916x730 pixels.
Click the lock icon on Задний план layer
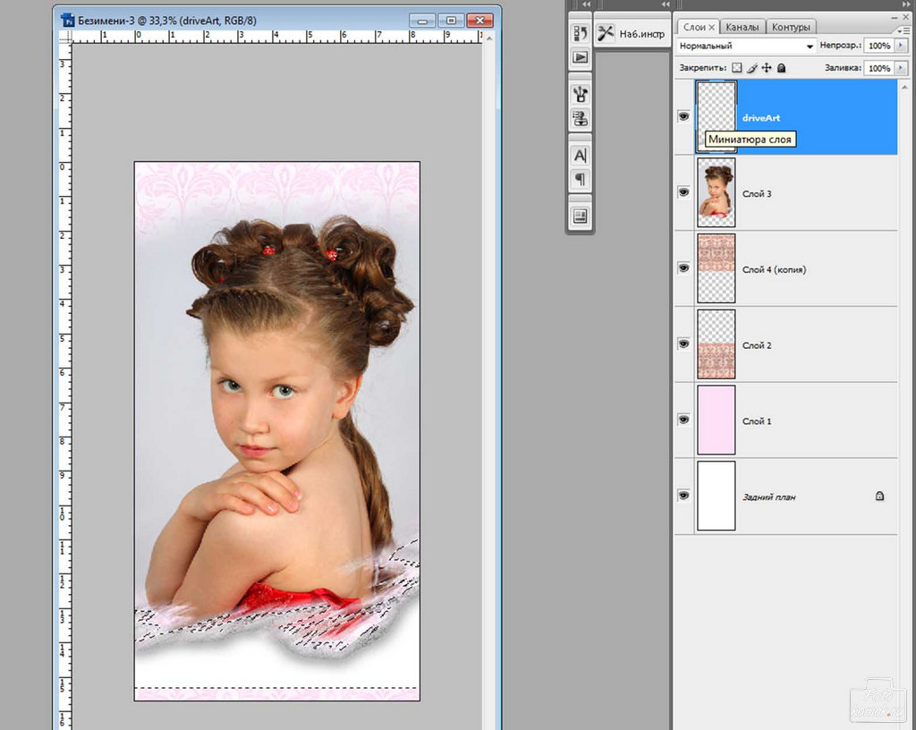879,497
